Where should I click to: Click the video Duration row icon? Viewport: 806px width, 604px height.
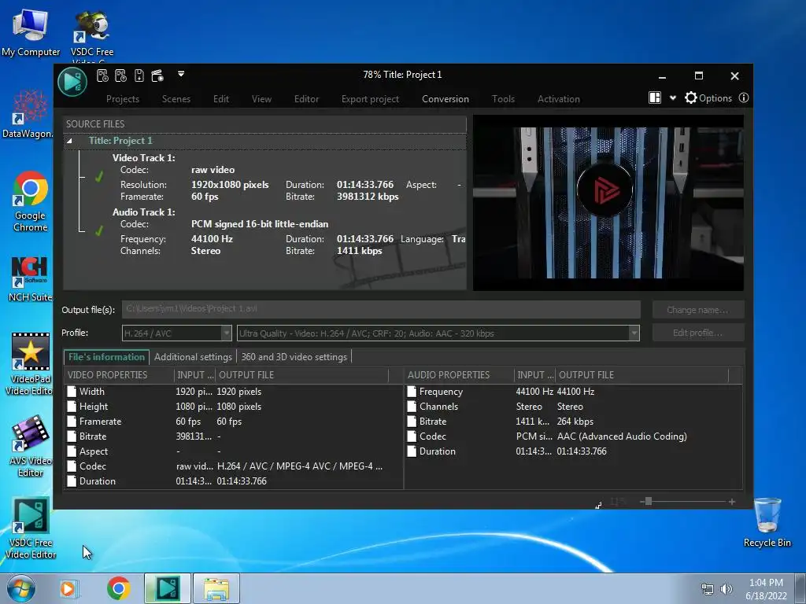click(x=72, y=481)
